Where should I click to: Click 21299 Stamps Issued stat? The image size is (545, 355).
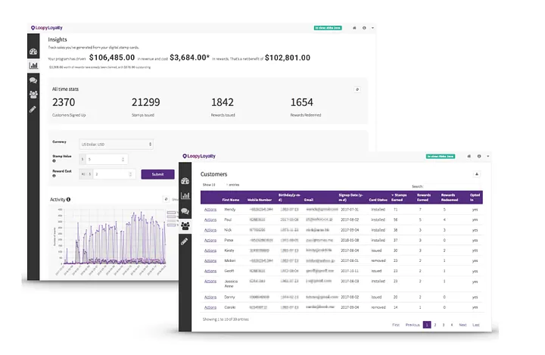pyautogui.click(x=145, y=107)
